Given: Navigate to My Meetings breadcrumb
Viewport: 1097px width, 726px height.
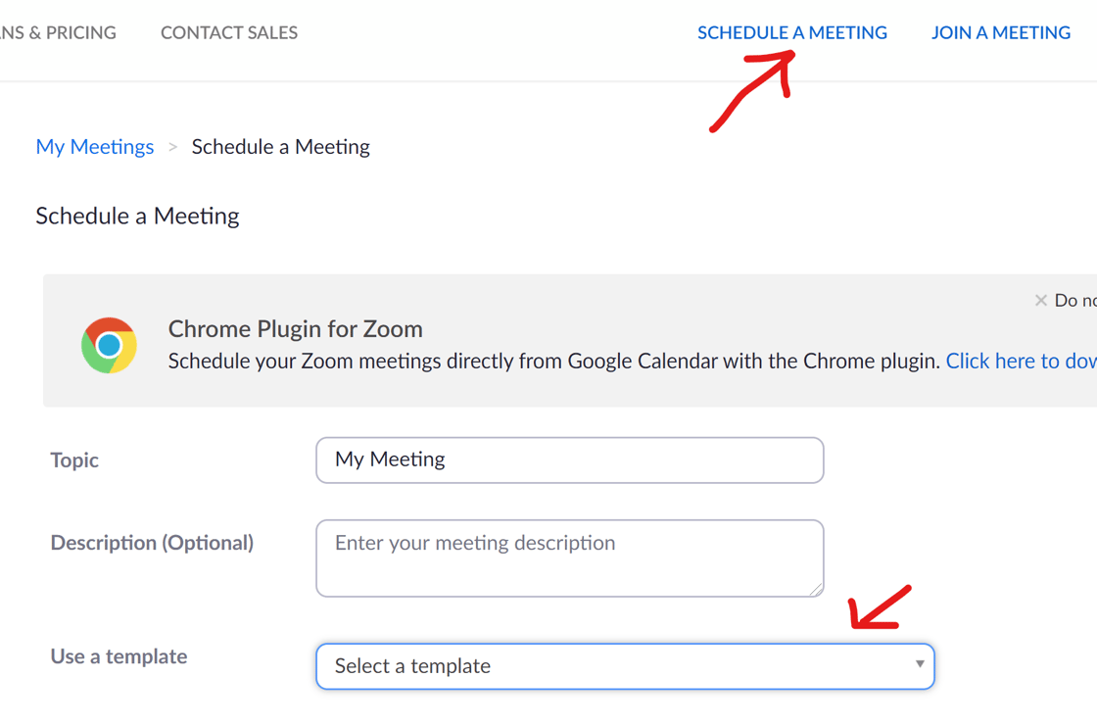Looking at the screenshot, I should [x=94, y=147].
